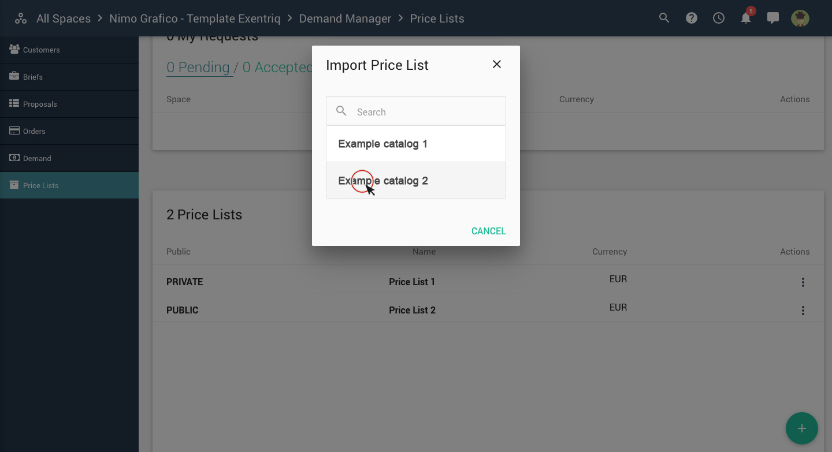Click the All Spaces logo icon
The width and height of the screenshot is (832, 452).
click(x=21, y=18)
